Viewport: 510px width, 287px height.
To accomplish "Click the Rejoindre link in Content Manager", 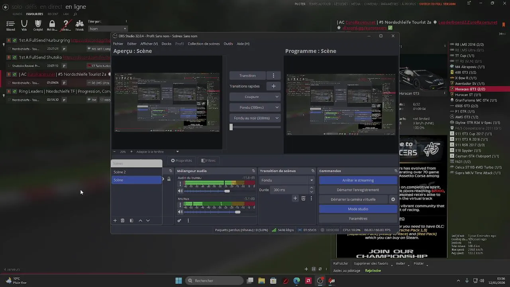I will point(373,271).
